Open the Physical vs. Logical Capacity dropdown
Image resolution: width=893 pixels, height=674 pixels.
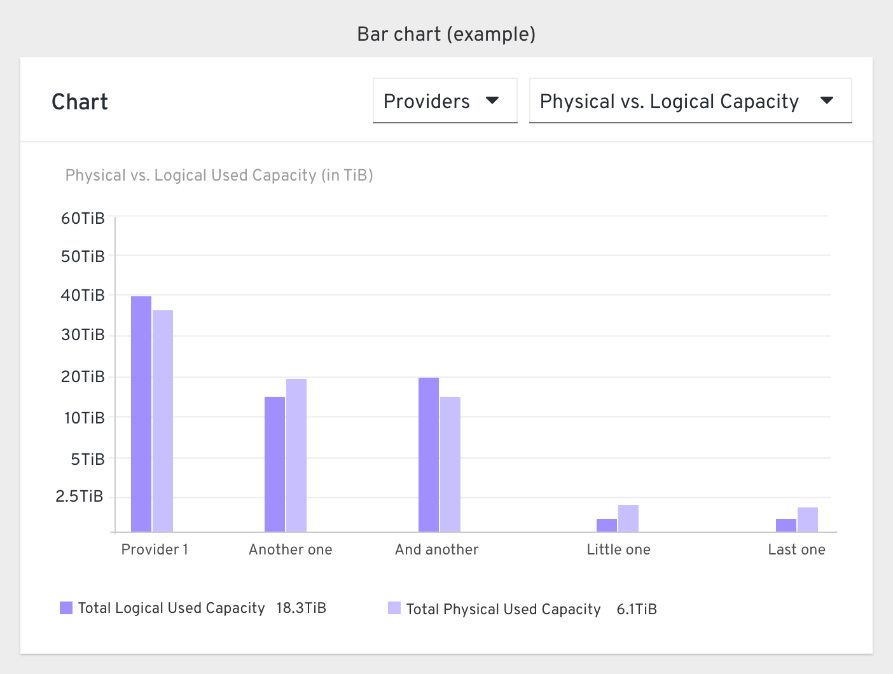690,101
